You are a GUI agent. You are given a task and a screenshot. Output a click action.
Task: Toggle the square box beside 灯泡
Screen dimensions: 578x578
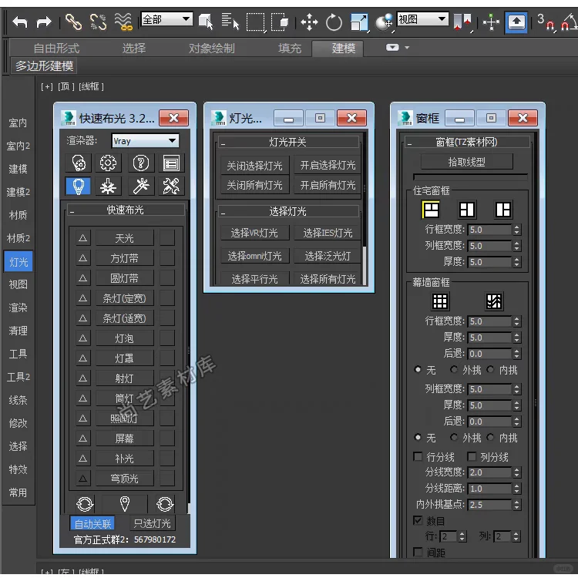pyautogui.click(x=167, y=338)
